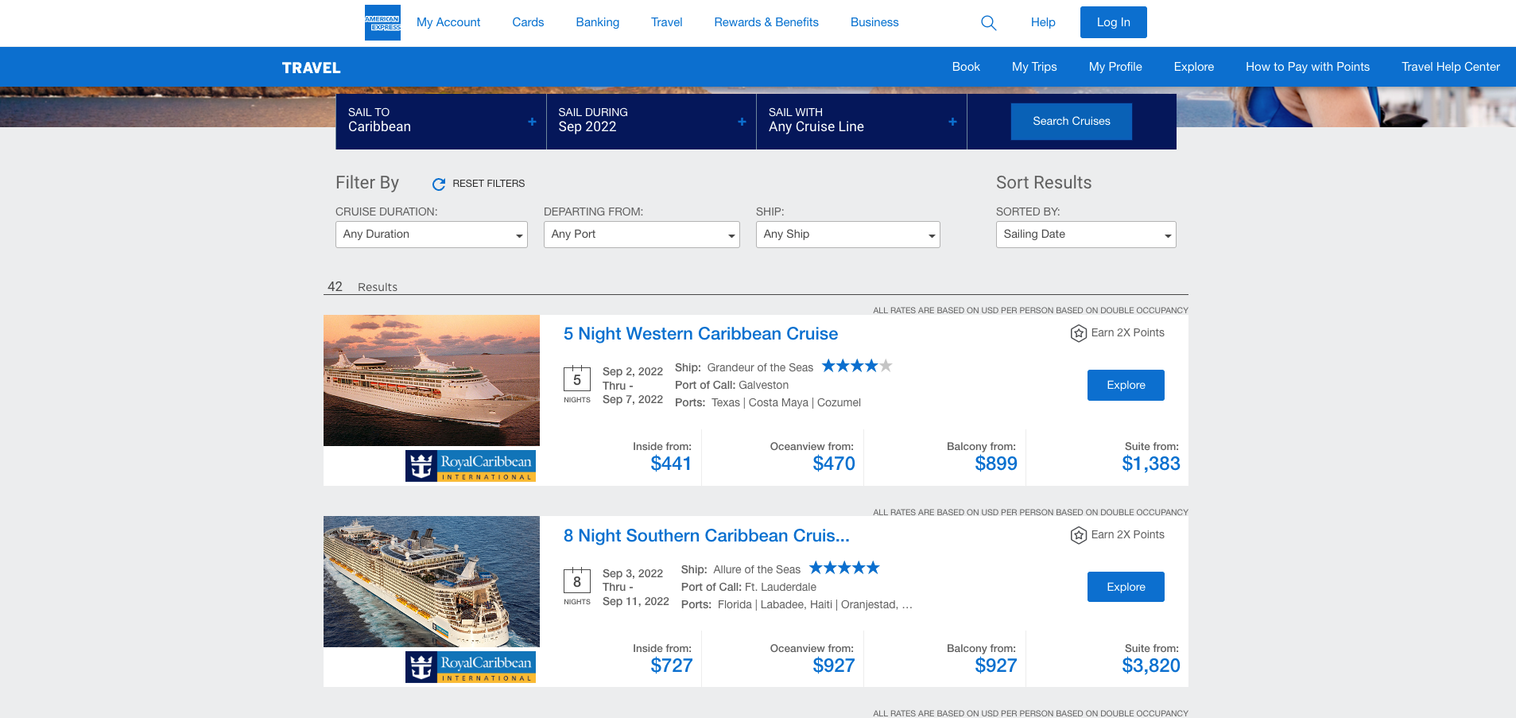Open the Cruise Duration dropdown
Screen dimensions: 1516x718
point(432,235)
